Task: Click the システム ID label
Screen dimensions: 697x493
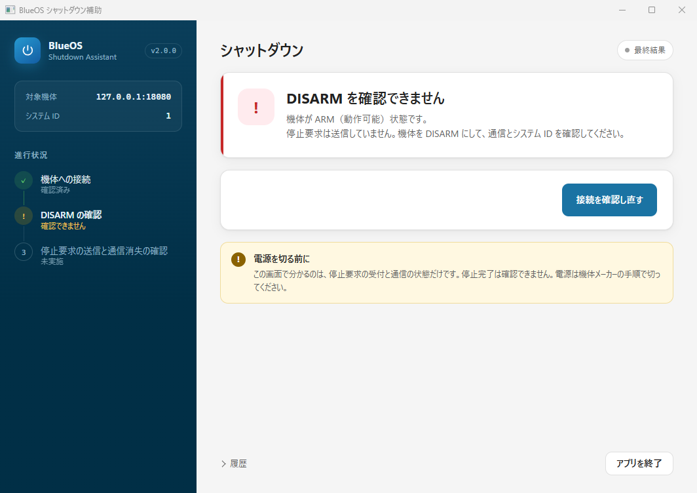Action: pyautogui.click(x=43, y=115)
